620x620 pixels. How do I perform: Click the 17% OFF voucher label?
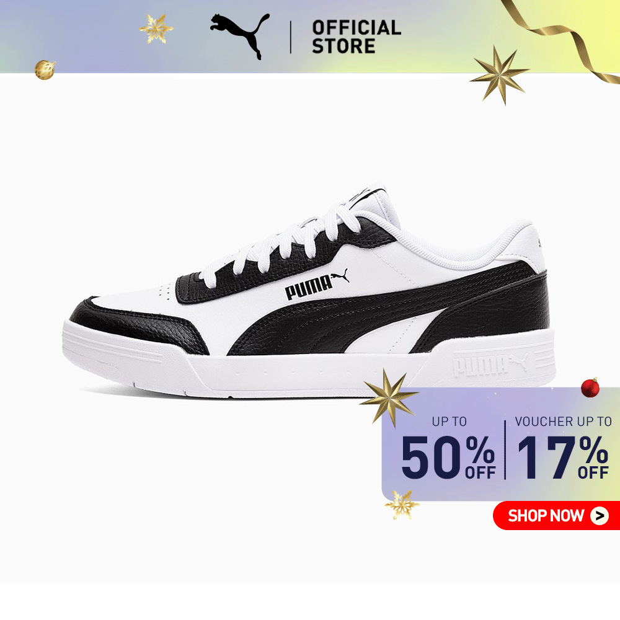click(x=563, y=457)
